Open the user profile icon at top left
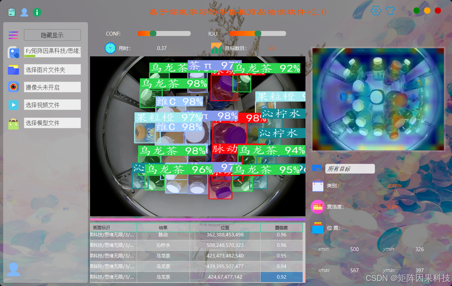 (x=24, y=12)
